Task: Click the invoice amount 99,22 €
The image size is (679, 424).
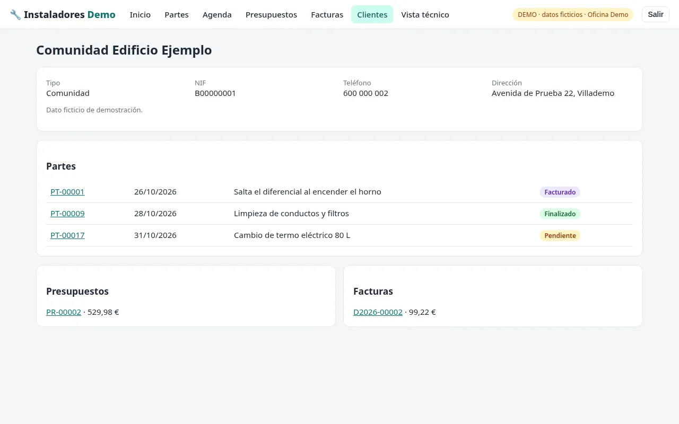Action: [x=422, y=312]
